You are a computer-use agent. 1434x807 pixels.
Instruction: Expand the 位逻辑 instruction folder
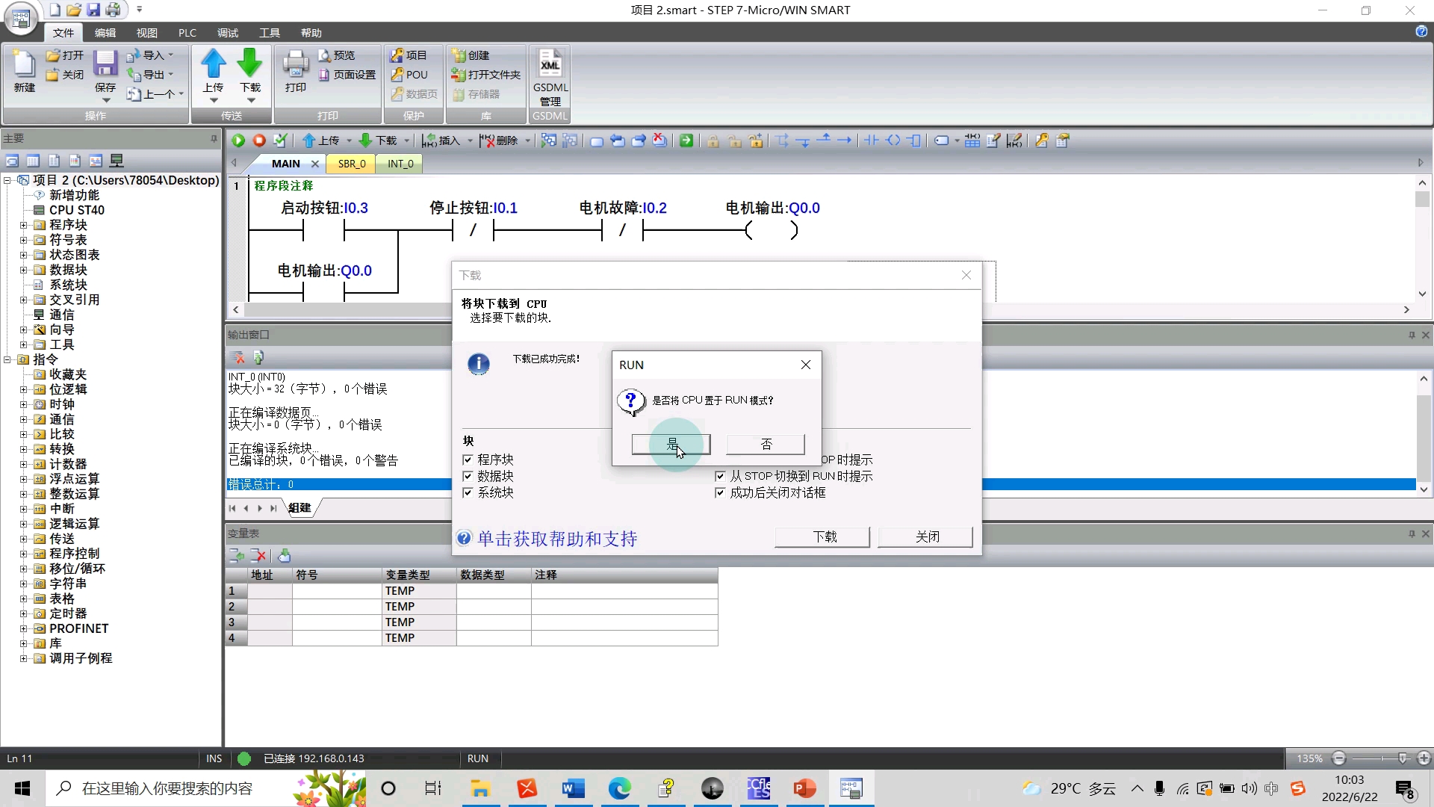24,389
